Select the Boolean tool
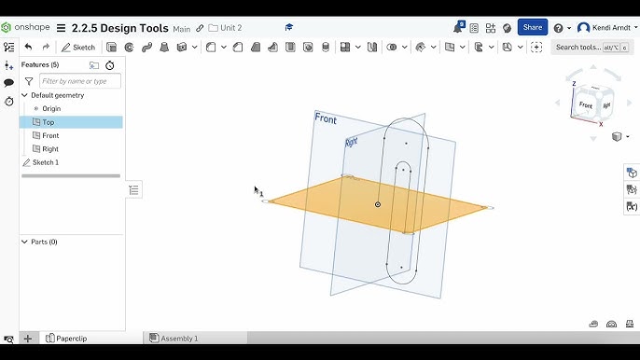 tap(392, 48)
